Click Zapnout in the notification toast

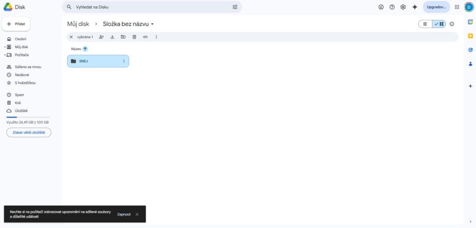coord(124,214)
